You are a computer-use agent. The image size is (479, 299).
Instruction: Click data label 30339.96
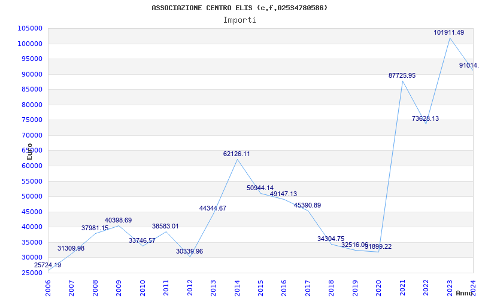point(189,251)
